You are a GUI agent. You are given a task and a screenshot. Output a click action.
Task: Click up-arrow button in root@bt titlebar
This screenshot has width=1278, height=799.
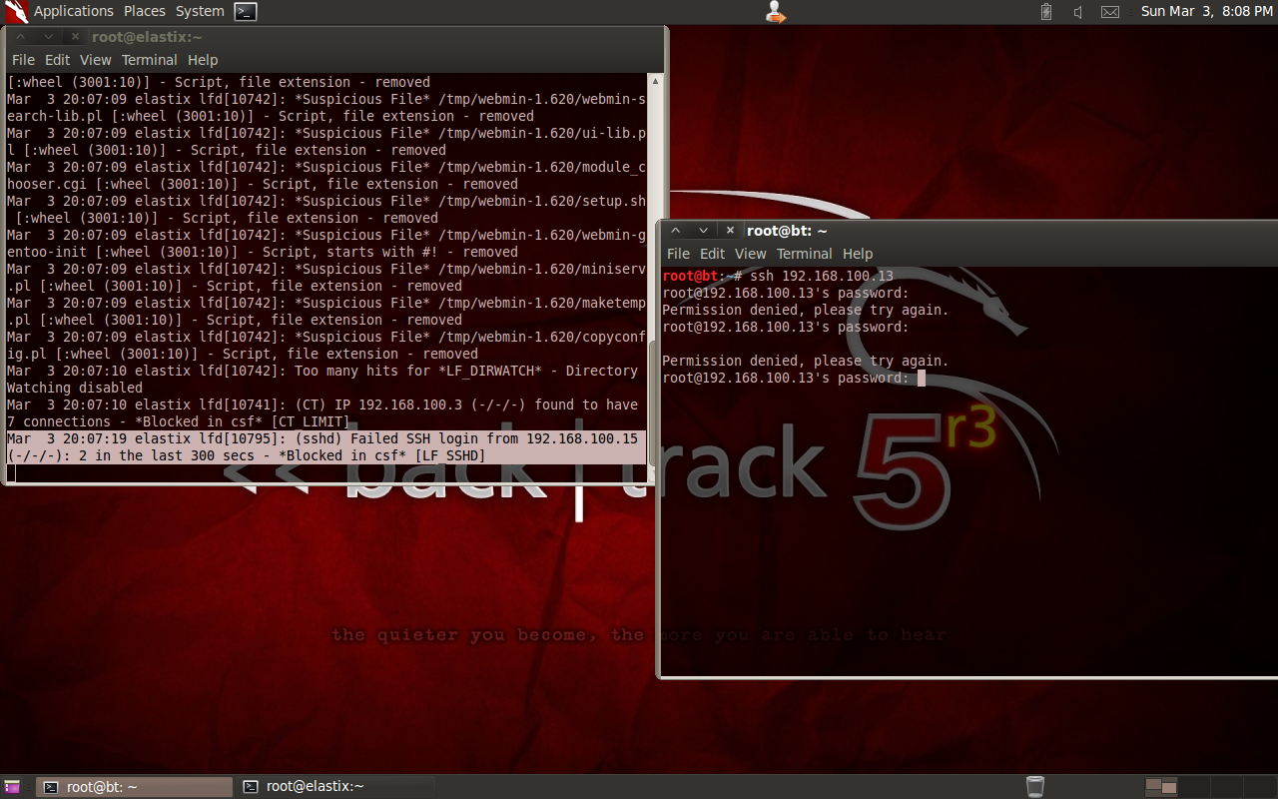point(676,231)
